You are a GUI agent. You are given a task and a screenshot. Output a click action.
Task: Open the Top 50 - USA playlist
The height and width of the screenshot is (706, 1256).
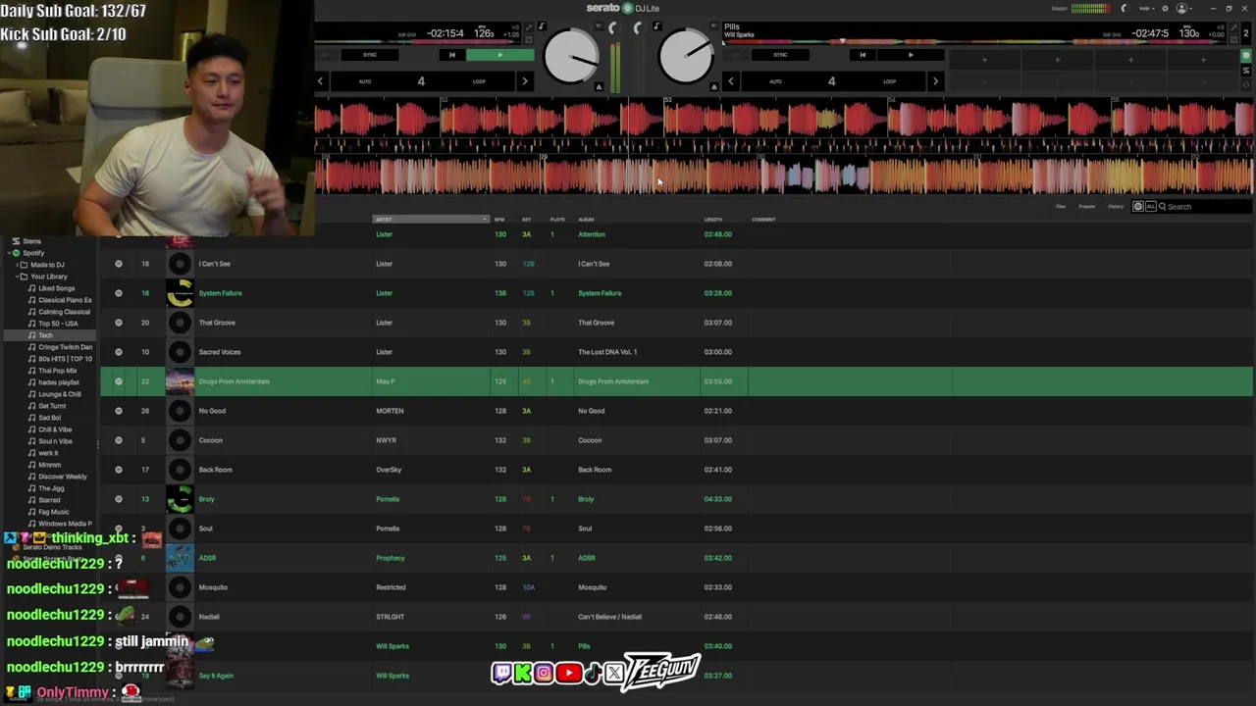58,324
